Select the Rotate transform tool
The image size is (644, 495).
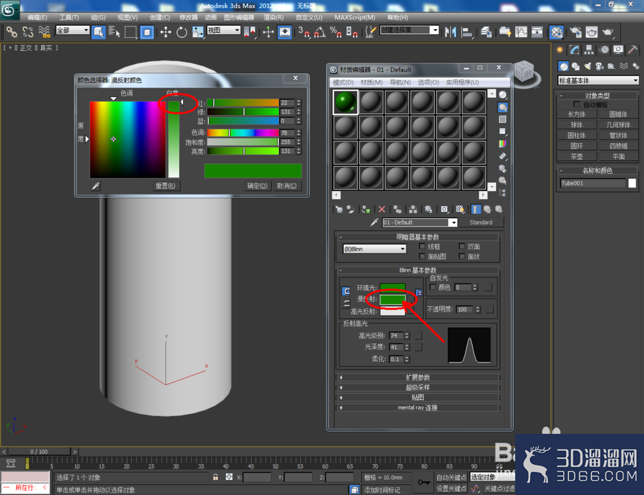click(x=182, y=32)
